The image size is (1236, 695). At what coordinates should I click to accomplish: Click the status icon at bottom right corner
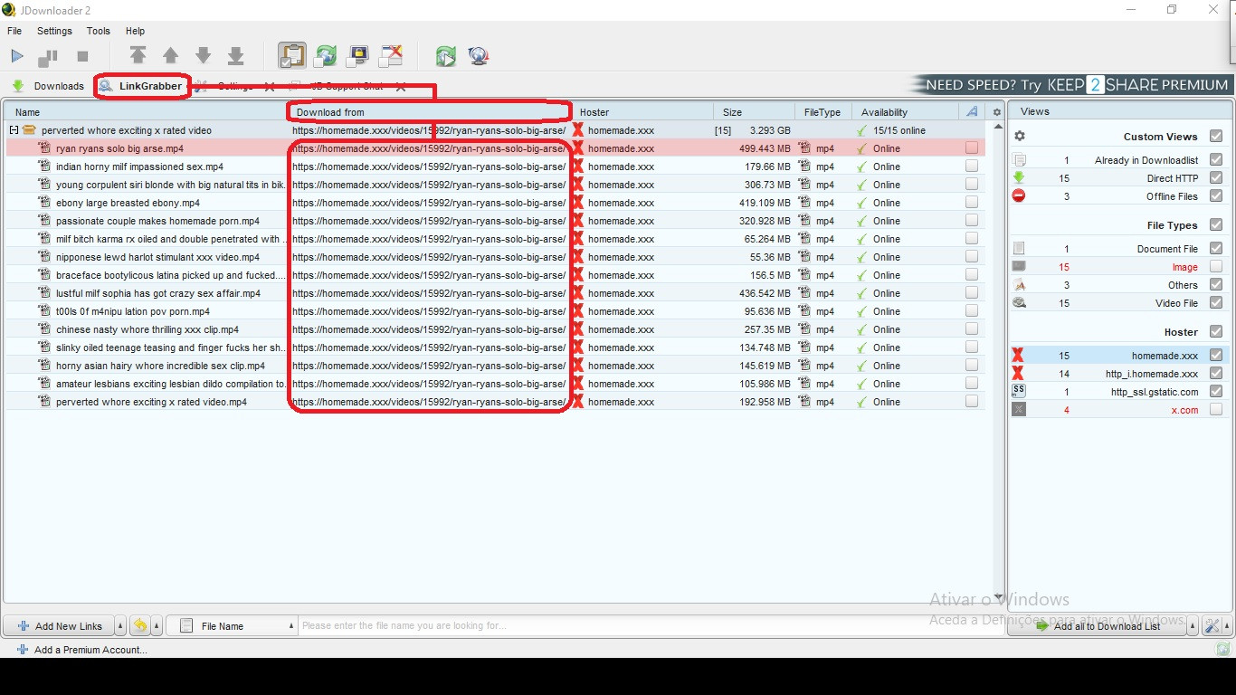coord(1223,649)
